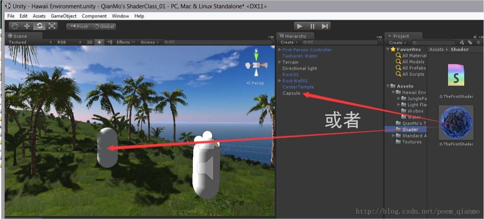Click the Step frame button
Screen dimensions: 484x219
(324, 26)
